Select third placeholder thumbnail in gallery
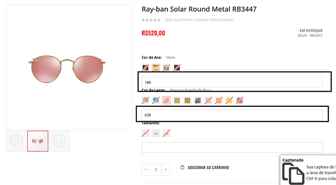The image size is (336, 185). coord(59,141)
